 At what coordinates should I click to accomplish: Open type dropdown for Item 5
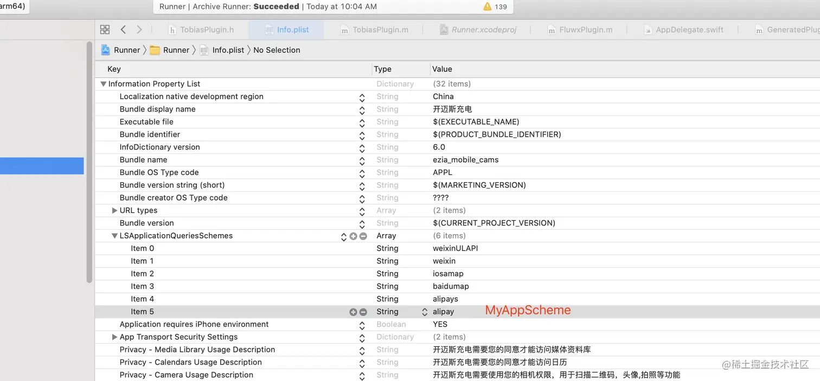click(425, 312)
